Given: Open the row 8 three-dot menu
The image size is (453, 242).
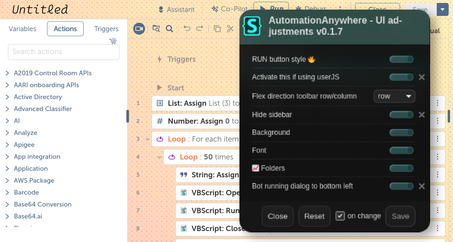Looking at the screenshot, I should point(438,228).
